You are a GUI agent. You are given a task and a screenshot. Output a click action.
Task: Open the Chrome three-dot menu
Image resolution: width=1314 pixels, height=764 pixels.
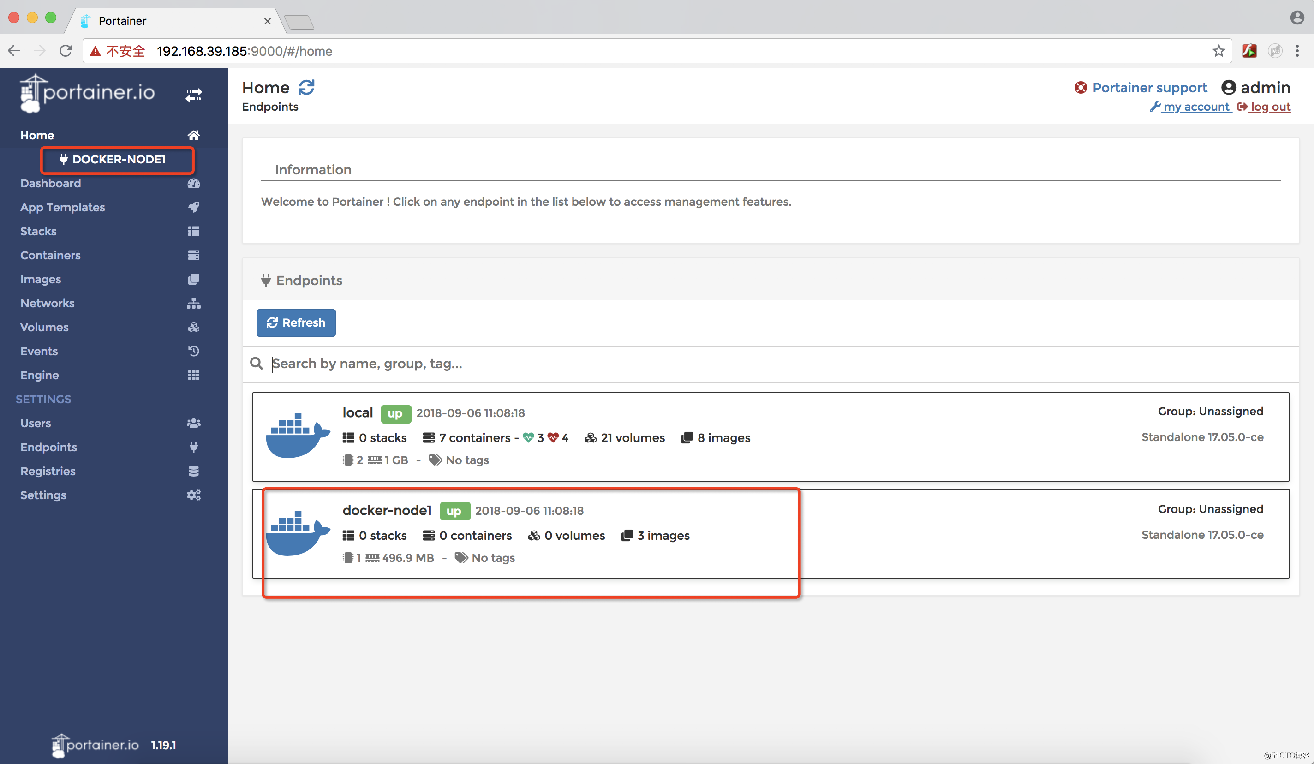tap(1297, 51)
